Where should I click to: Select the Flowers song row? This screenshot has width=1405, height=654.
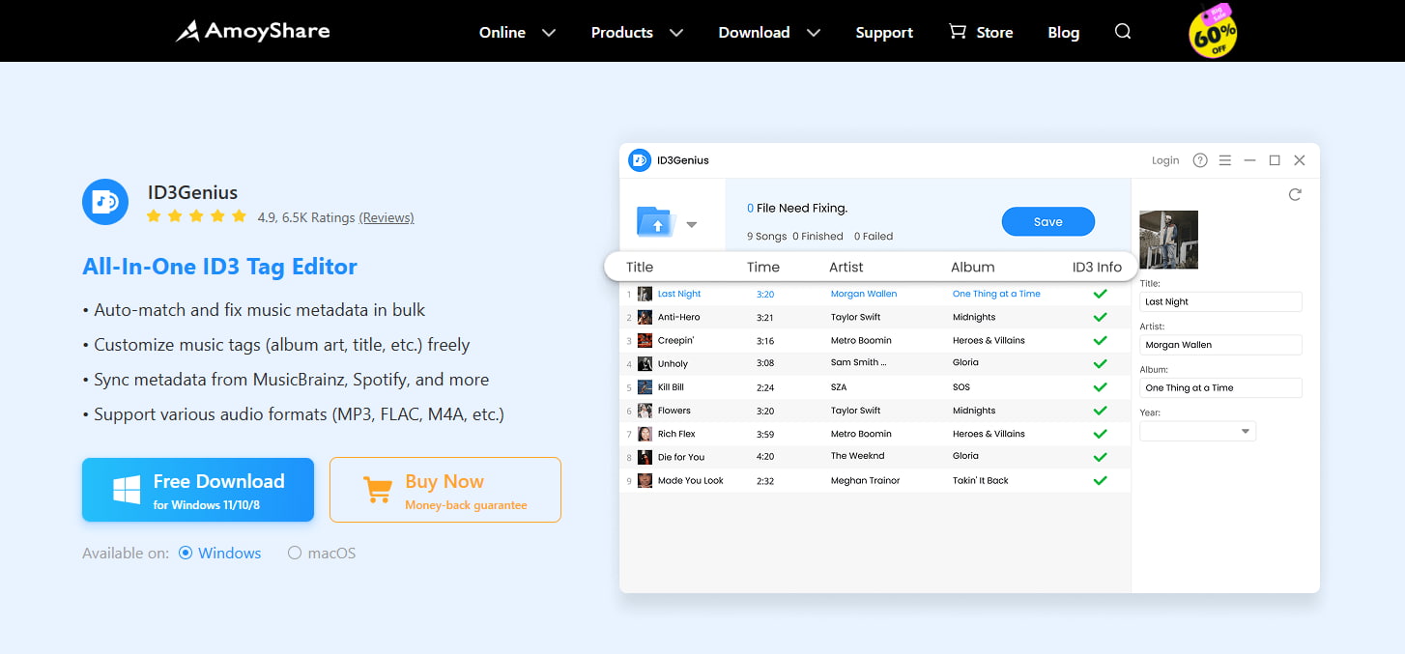(875, 411)
